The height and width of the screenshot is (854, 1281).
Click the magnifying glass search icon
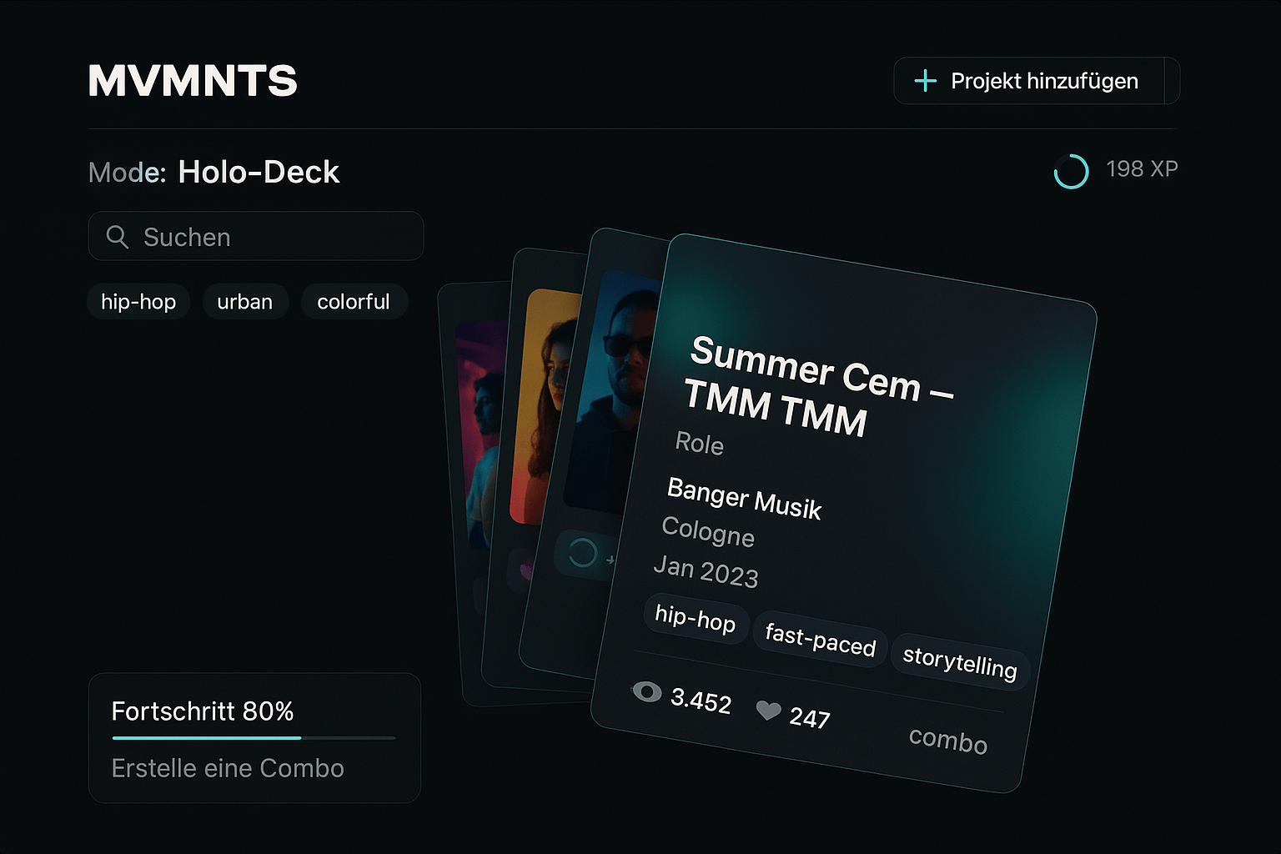118,237
